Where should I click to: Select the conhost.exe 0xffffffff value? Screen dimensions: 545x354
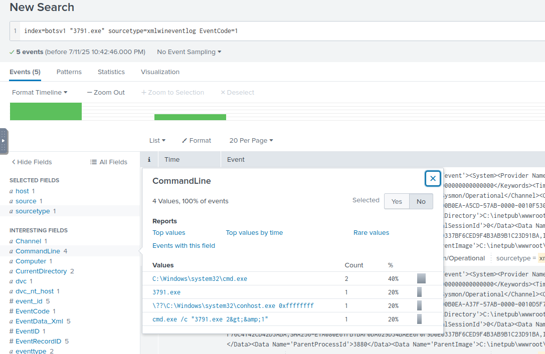tap(233, 306)
